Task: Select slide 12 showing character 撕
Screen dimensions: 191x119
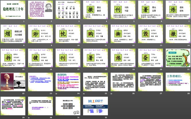Action: point(123,34)
